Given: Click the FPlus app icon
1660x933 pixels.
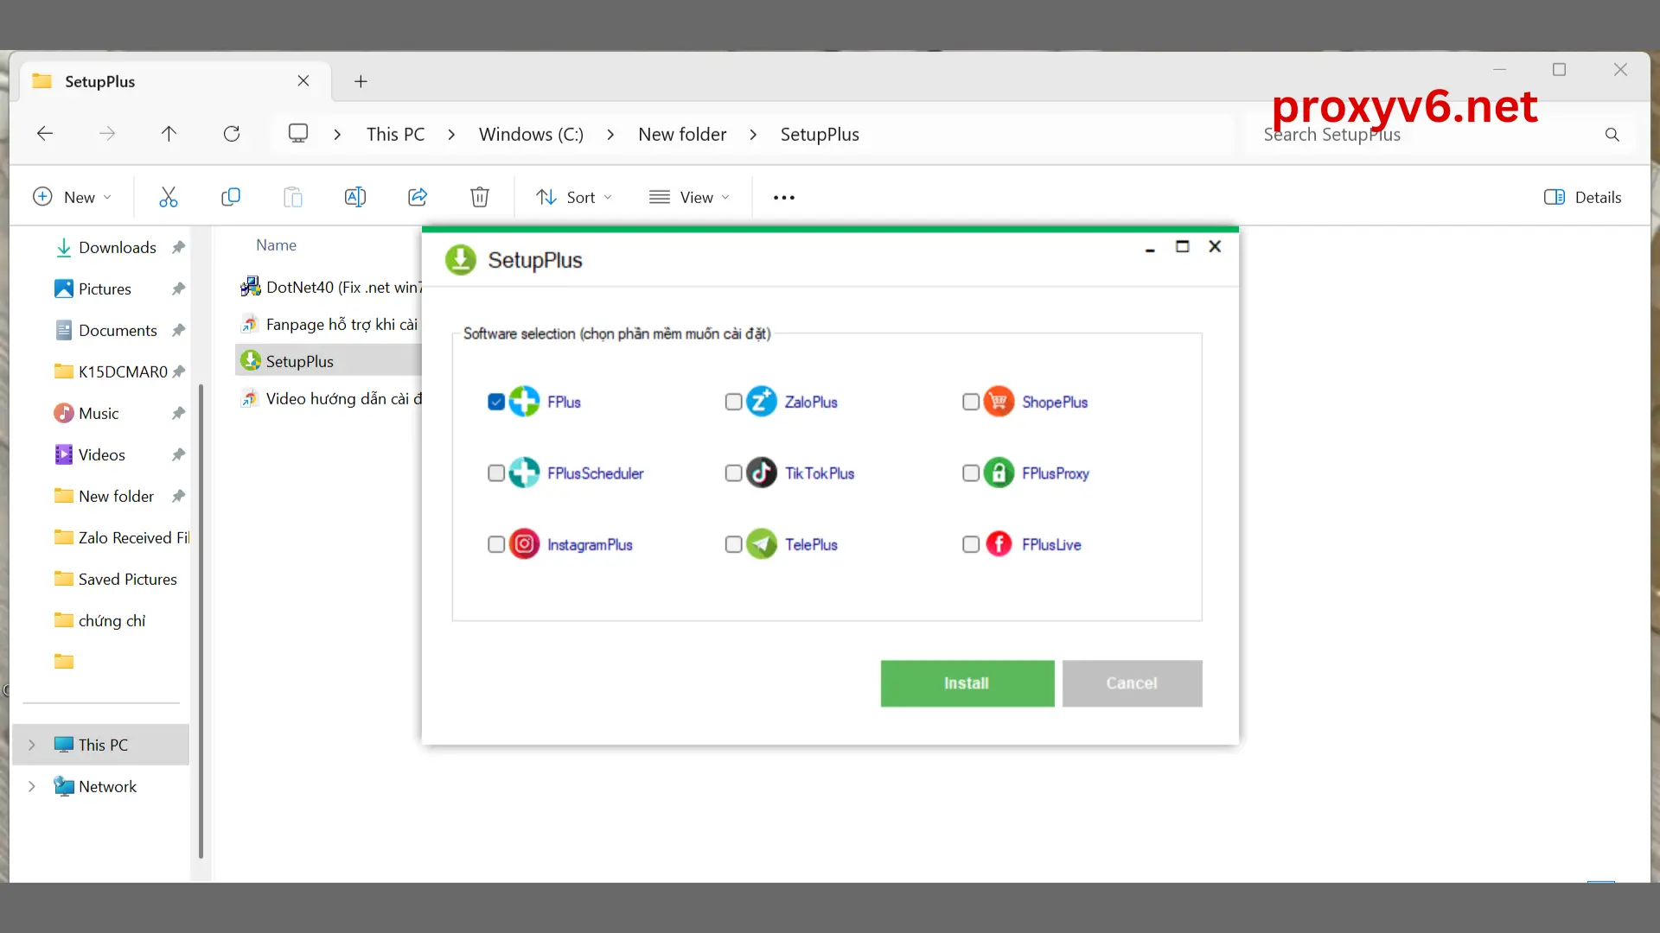Looking at the screenshot, I should pyautogui.click(x=524, y=402).
